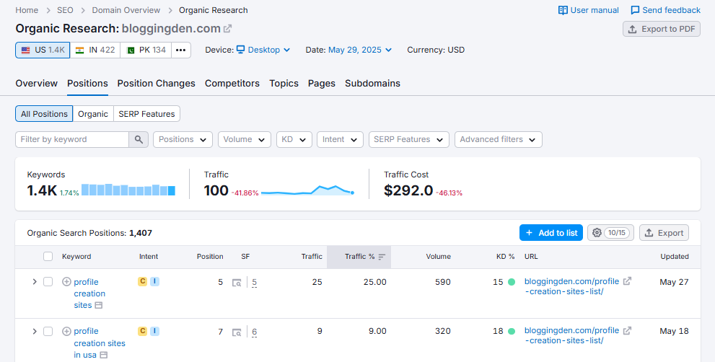Click the table settings gear icon 10/15

tap(610, 233)
